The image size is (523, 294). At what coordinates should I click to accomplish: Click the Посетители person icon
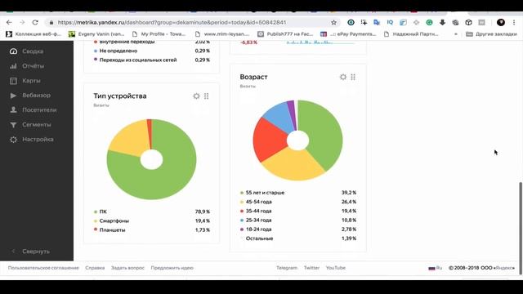[13, 110]
